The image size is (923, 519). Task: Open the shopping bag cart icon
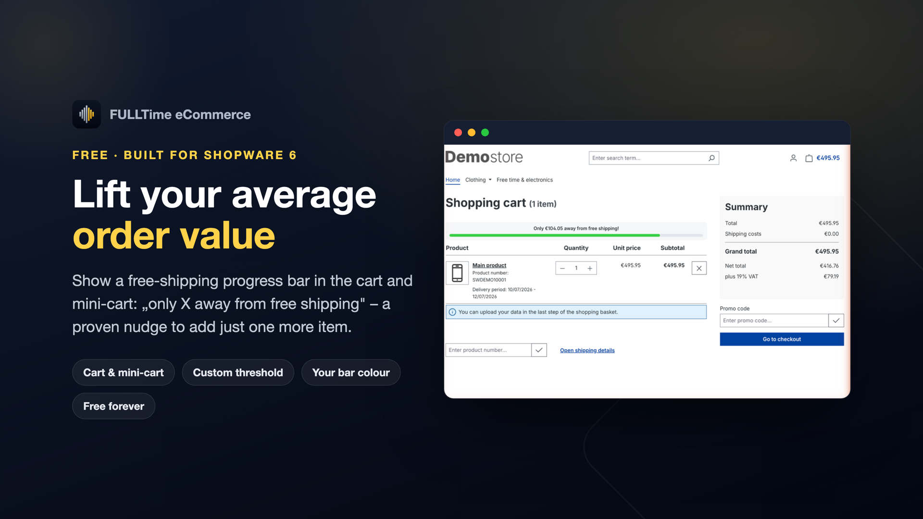pos(809,158)
